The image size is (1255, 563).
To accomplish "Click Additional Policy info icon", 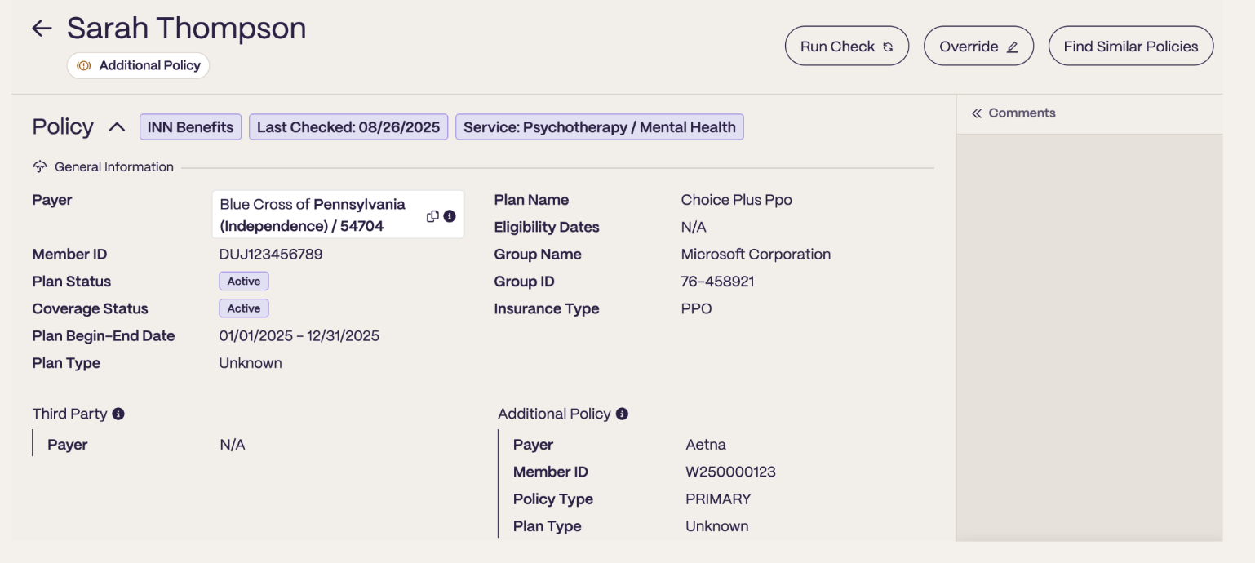I will coord(622,414).
